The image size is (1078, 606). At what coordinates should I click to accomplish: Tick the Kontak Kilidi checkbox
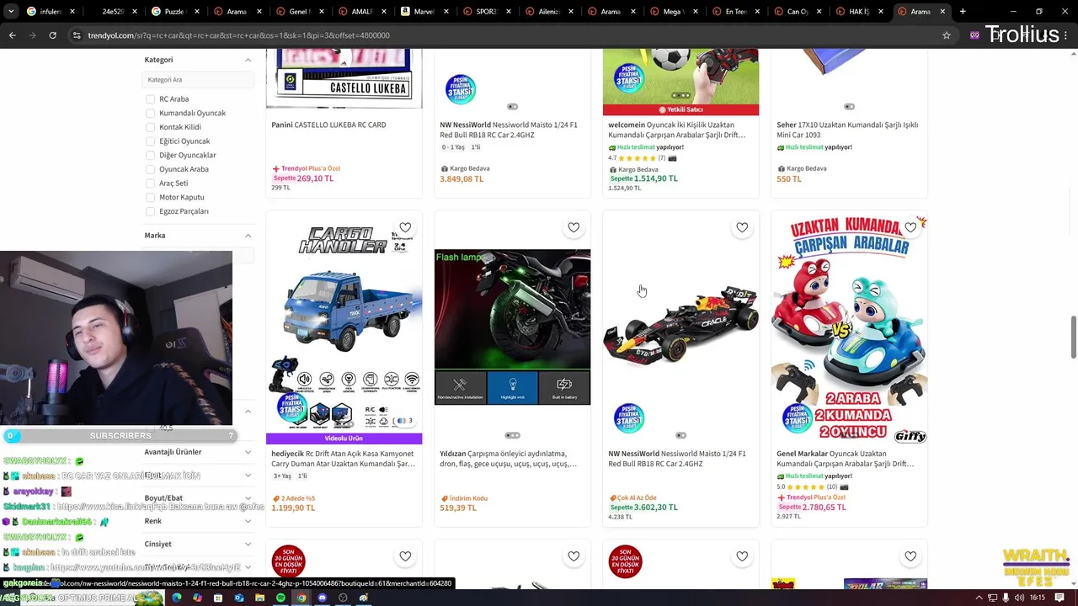pos(150,127)
